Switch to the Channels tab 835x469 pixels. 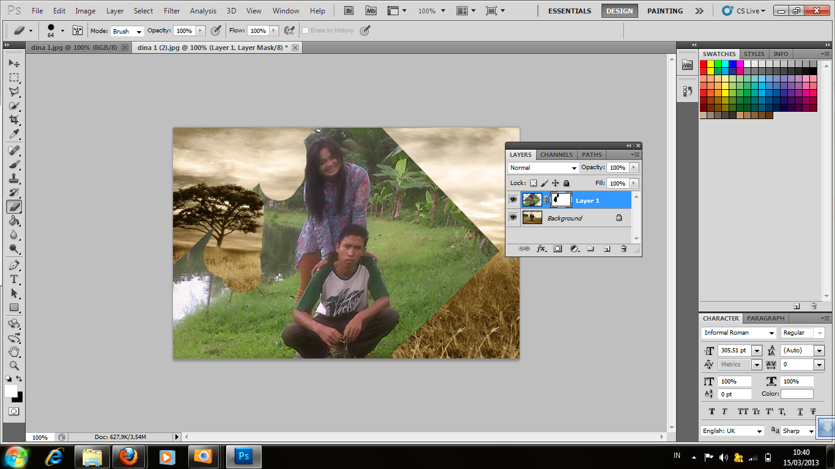click(556, 155)
